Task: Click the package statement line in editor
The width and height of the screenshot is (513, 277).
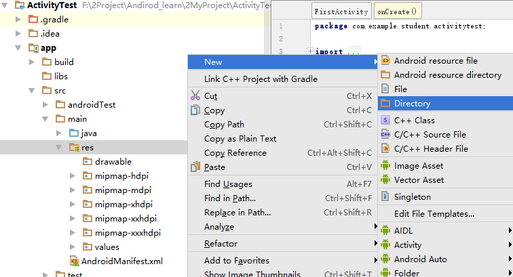Action: [x=400, y=26]
